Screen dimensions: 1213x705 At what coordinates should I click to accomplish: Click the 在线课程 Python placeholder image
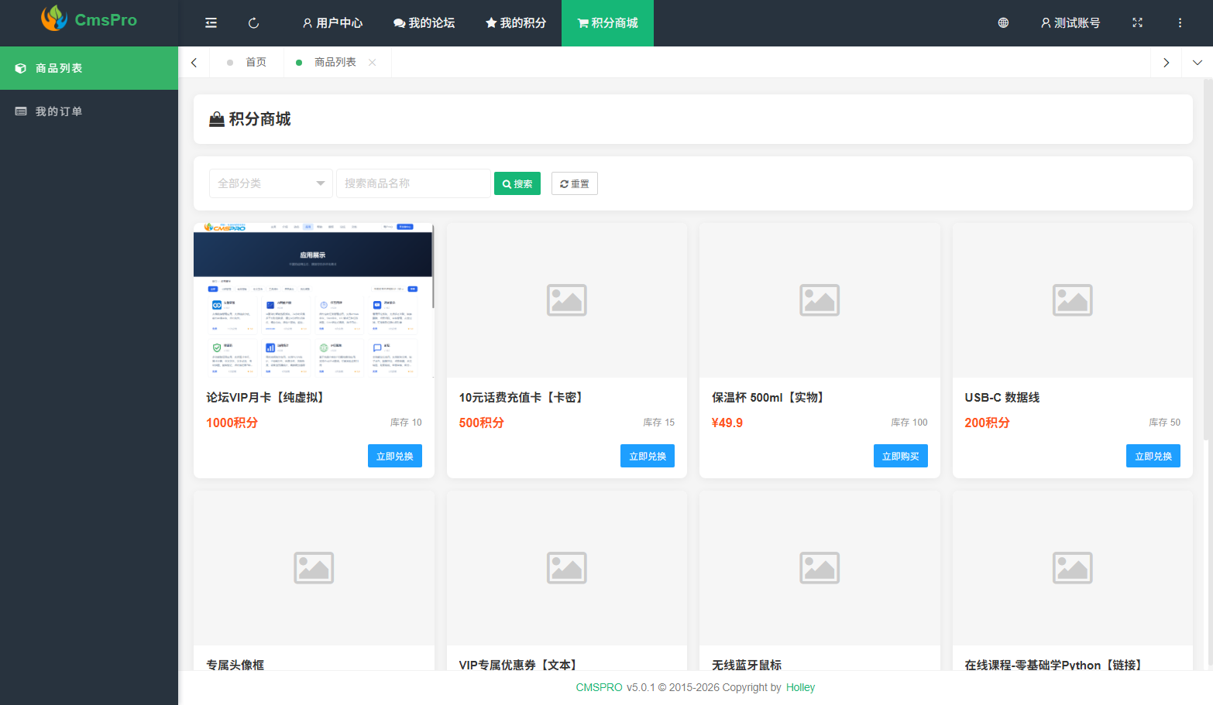(x=1073, y=568)
